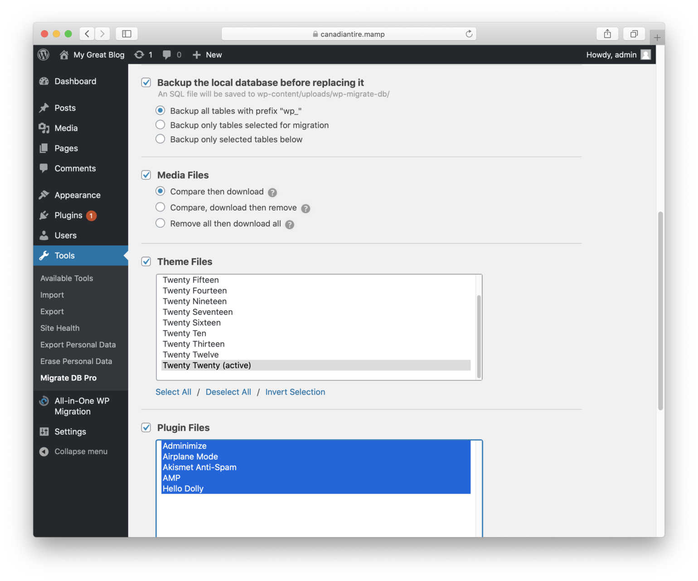Select Adminimize plugin in list

(x=316, y=446)
